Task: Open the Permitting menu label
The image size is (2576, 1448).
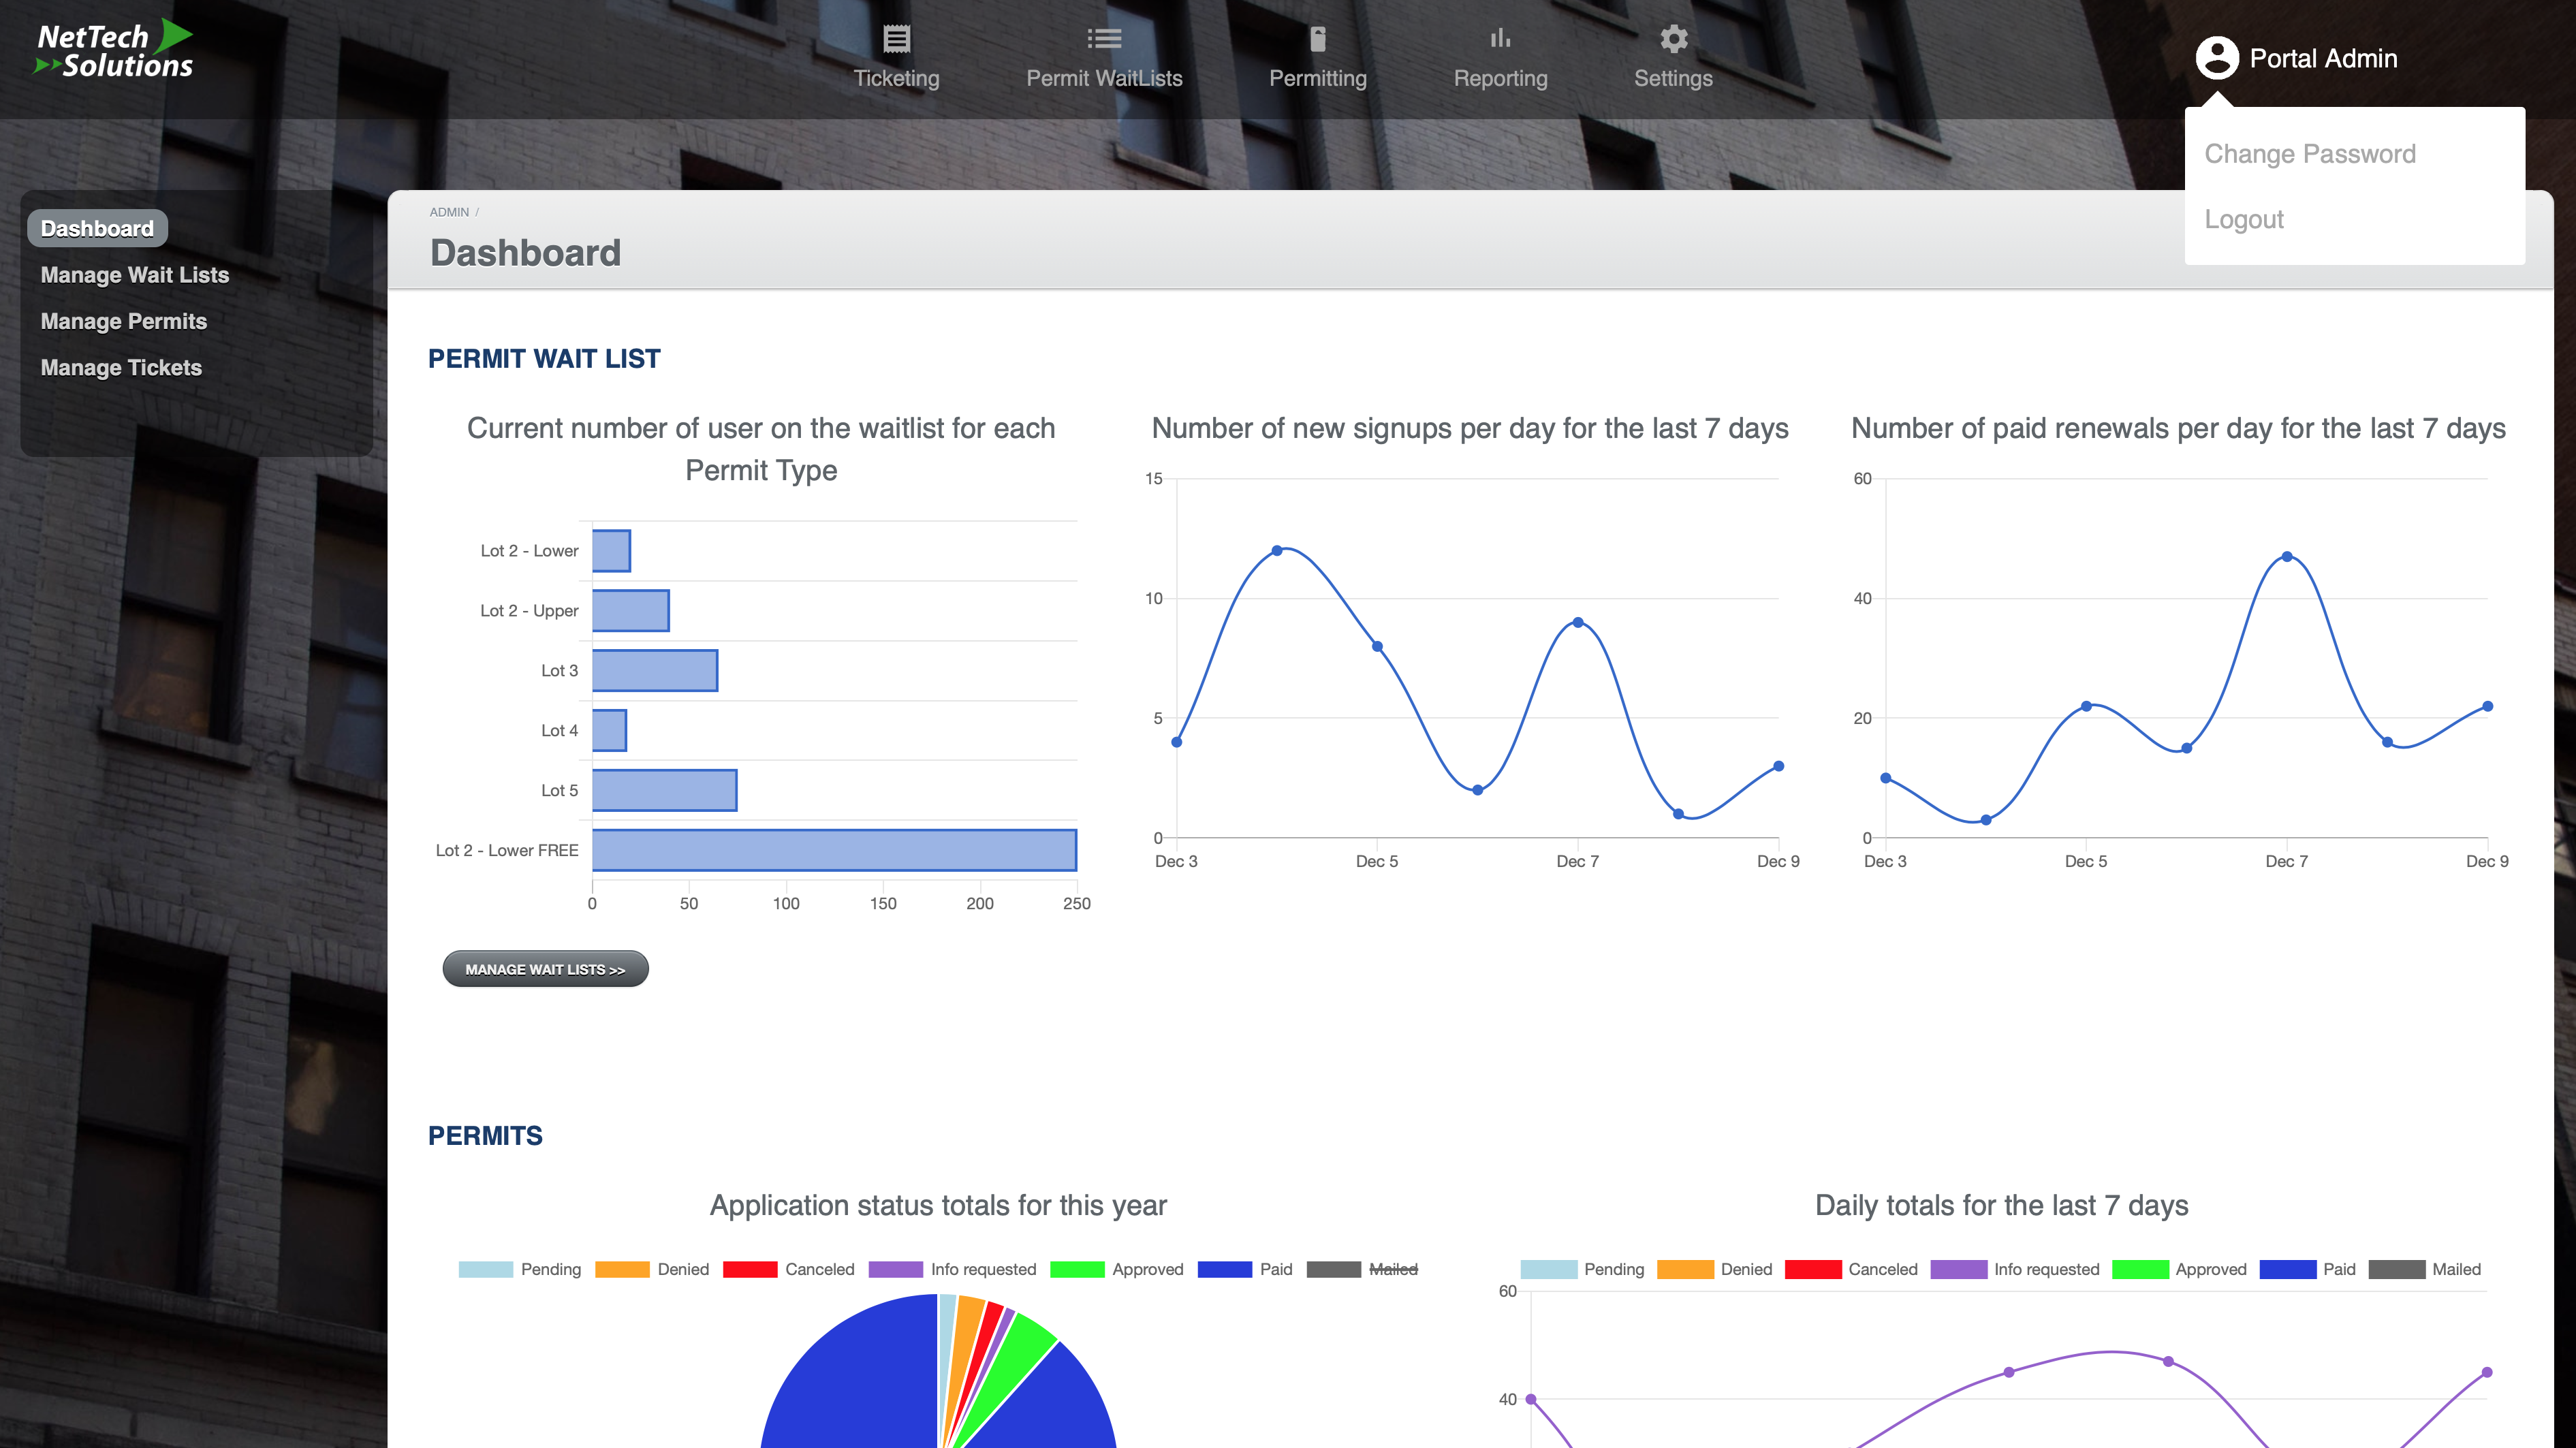Action: coord(1317,78)
